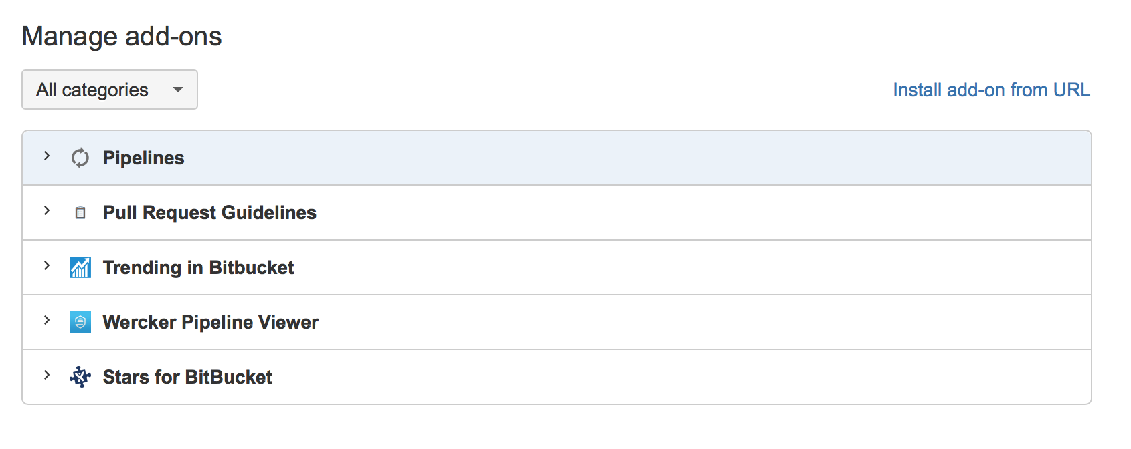
Task: Expand the Pull Request Guidelines chevron
Action: pos(47,211)
